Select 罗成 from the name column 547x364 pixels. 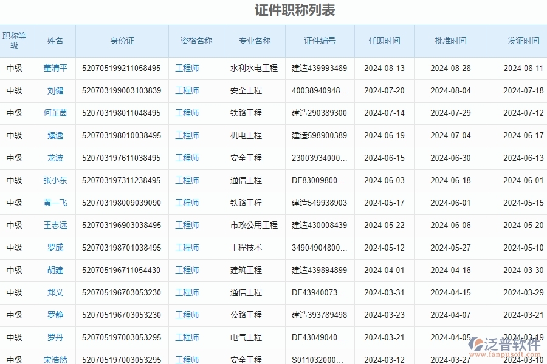point(55,248)
